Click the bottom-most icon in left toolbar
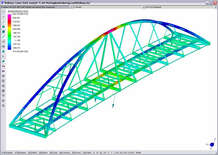 3,106
